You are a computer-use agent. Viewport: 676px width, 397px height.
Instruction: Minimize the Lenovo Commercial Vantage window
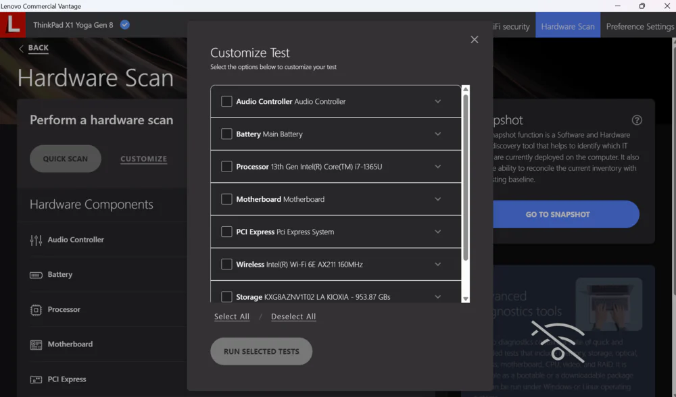click(x=618, y=6)
